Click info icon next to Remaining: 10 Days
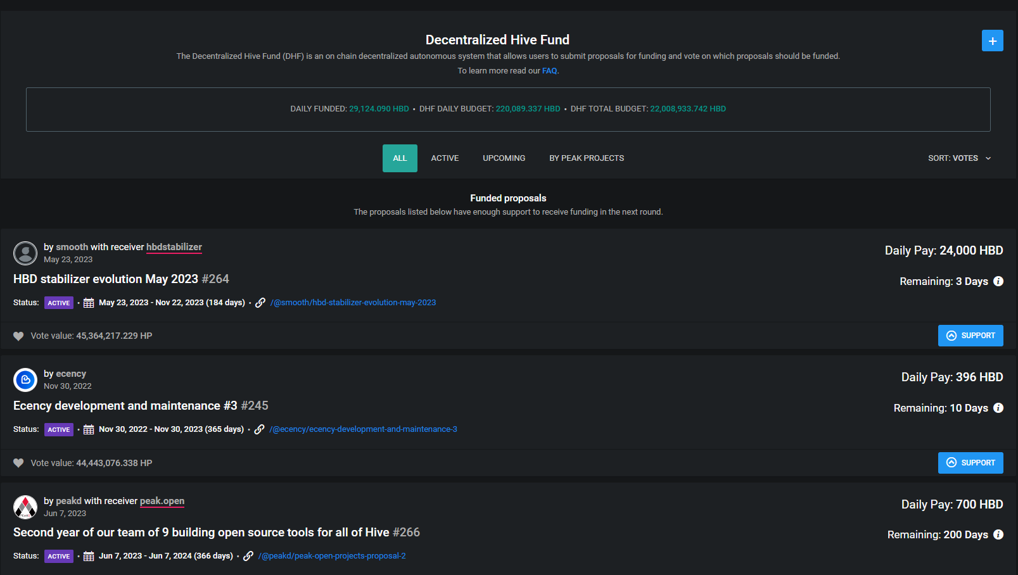This screenshot has height=575, width=1018. [x=998, y=408]
